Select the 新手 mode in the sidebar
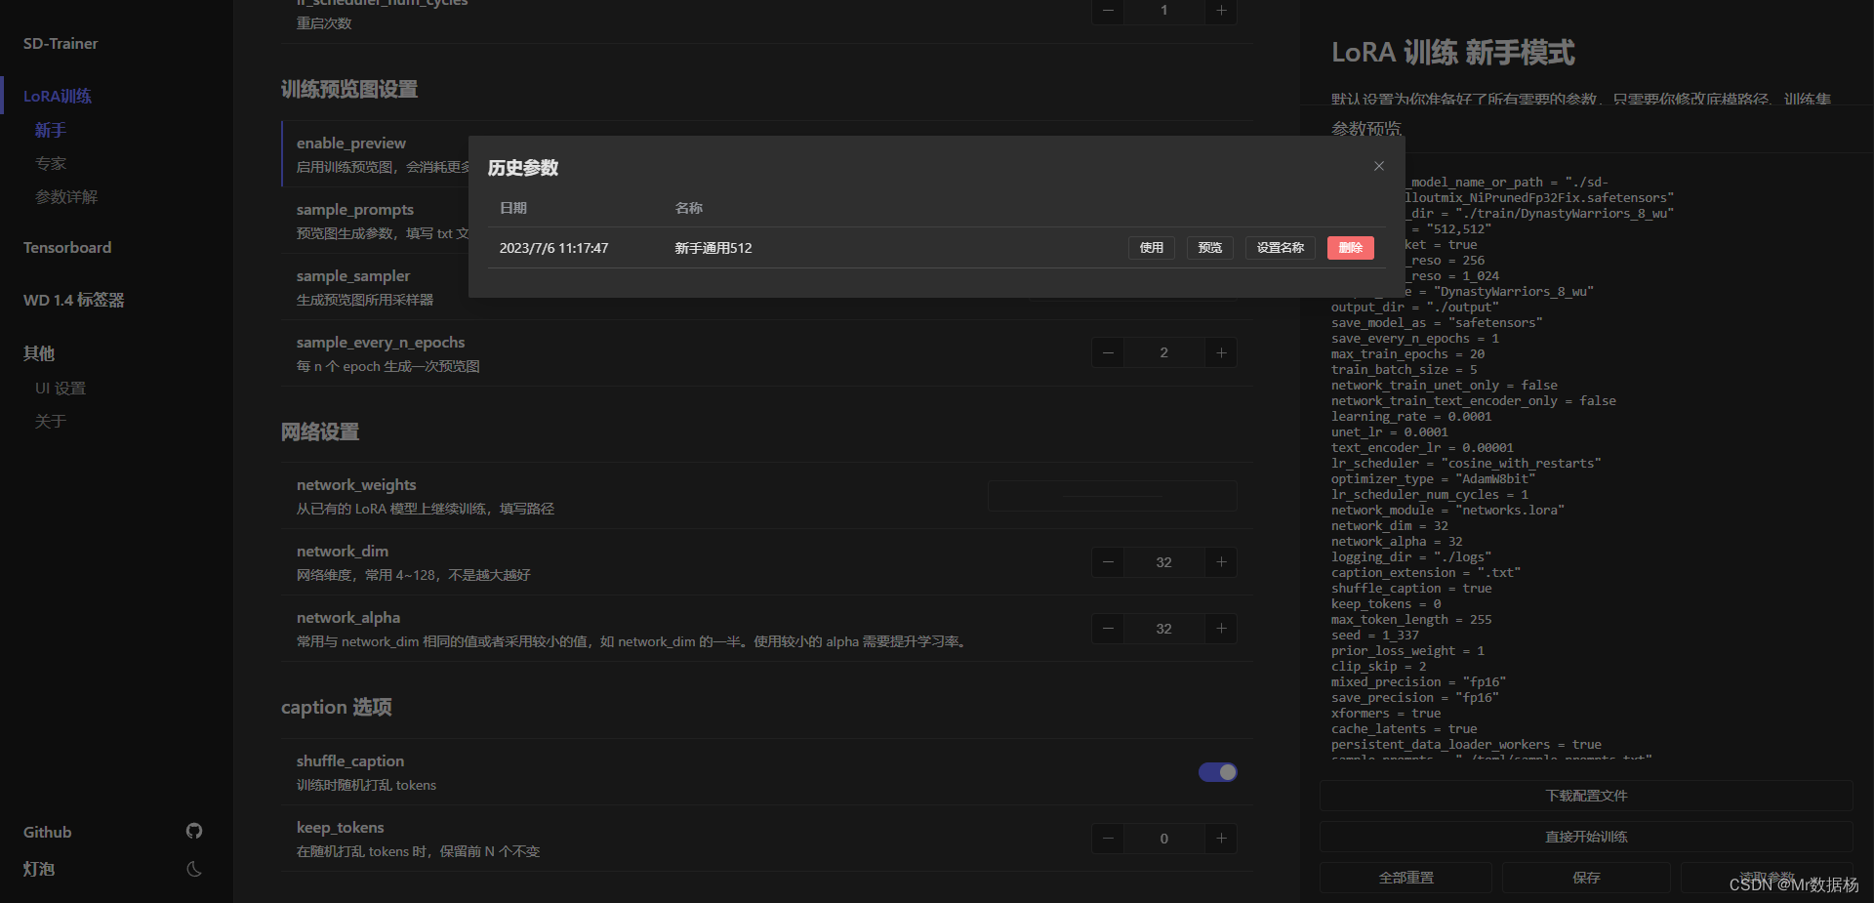 coord(51,130)
